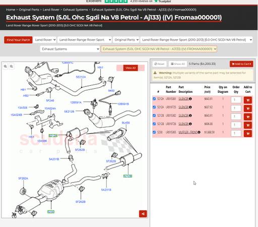
Task: Select diagram label 9450
Action: [x=111, y=91]
